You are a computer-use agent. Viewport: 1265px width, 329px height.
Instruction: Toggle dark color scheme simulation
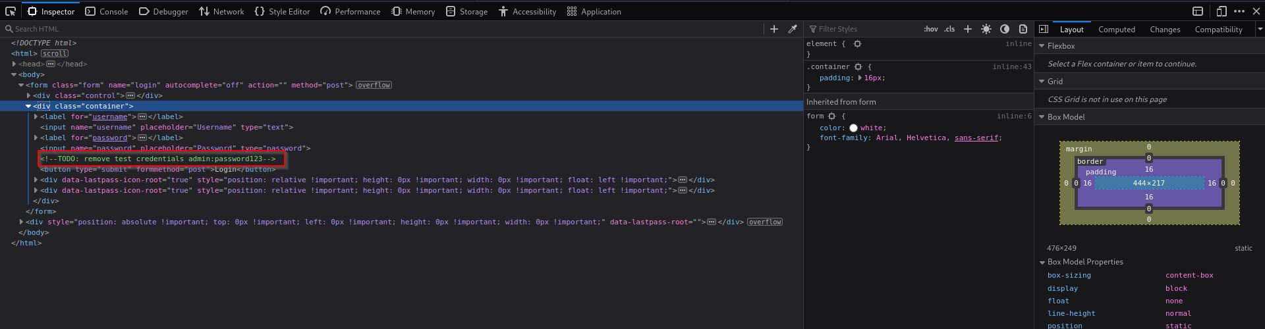click(1005, 29)
